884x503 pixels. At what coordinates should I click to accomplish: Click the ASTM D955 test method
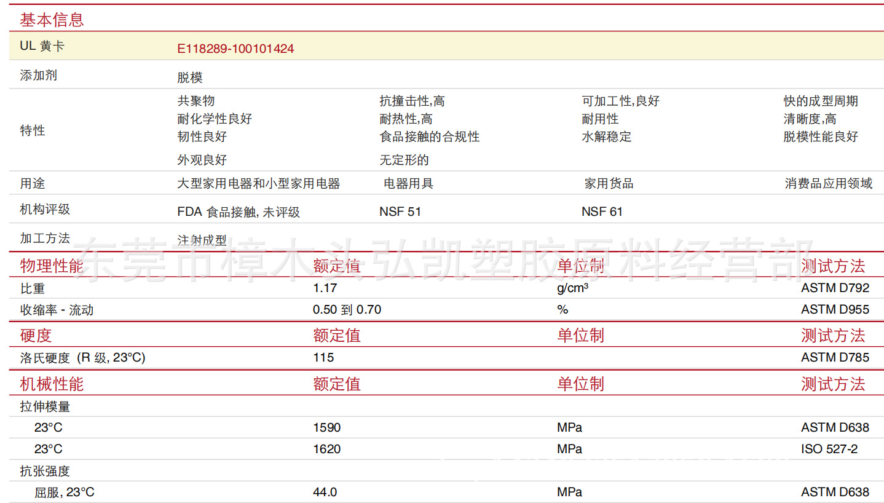(x=835, y=309)
